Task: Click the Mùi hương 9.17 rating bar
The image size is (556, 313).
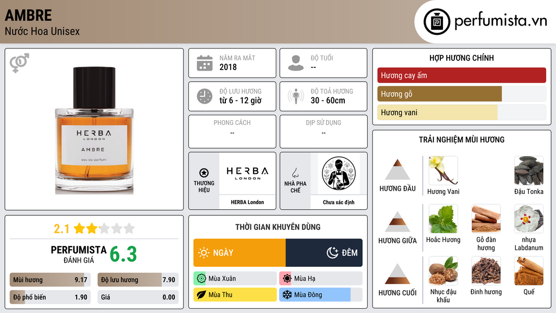Action: (50, 280)
